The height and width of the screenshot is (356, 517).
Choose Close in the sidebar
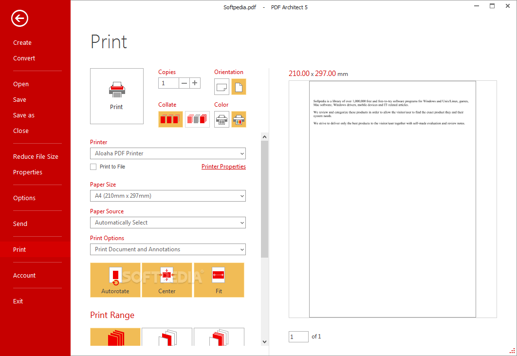coord(21,131)
